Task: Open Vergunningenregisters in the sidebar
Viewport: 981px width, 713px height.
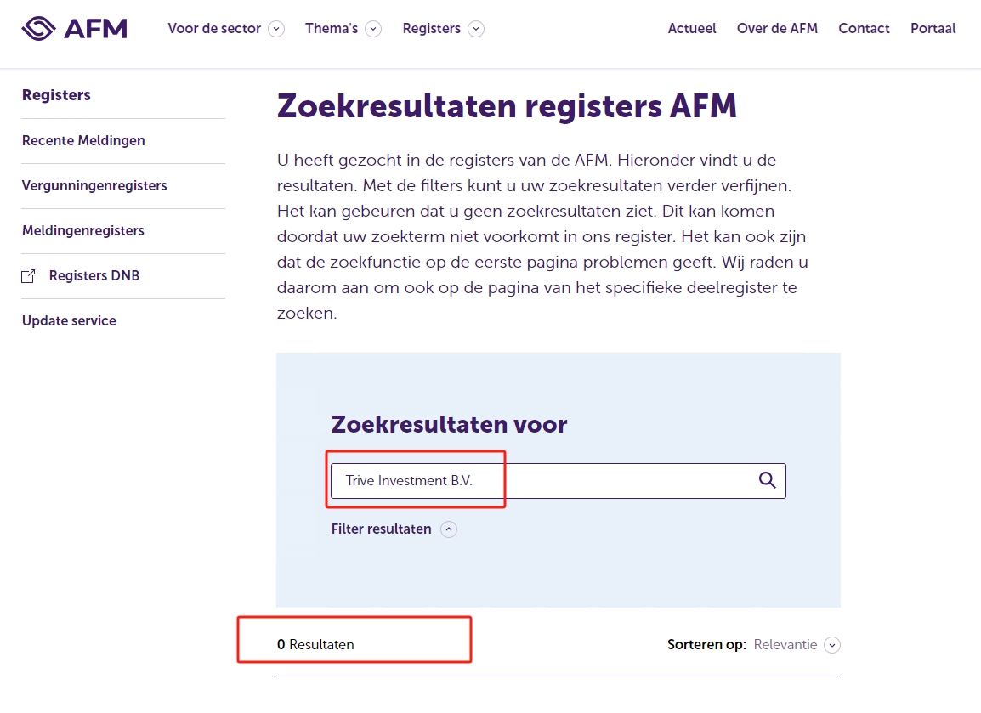Action: tap(94, 186)
